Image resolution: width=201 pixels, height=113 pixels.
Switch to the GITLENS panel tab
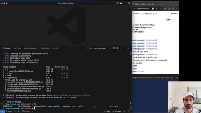(x=17, y=48)
